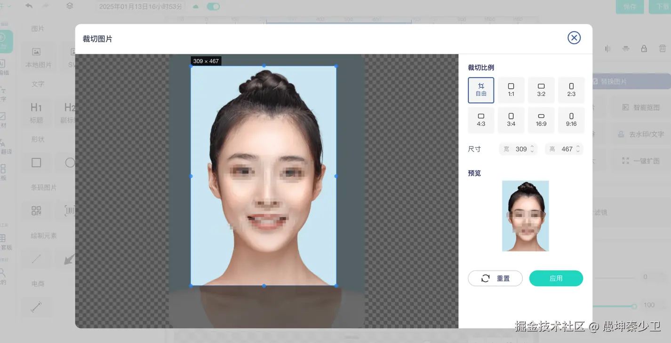Increase crop width using the up arrow

pyautogui.click(x=532, y=147)
